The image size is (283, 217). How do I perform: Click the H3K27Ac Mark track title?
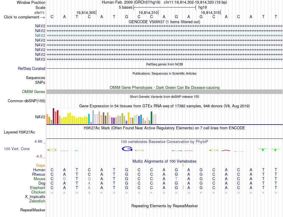pos(164,128)
